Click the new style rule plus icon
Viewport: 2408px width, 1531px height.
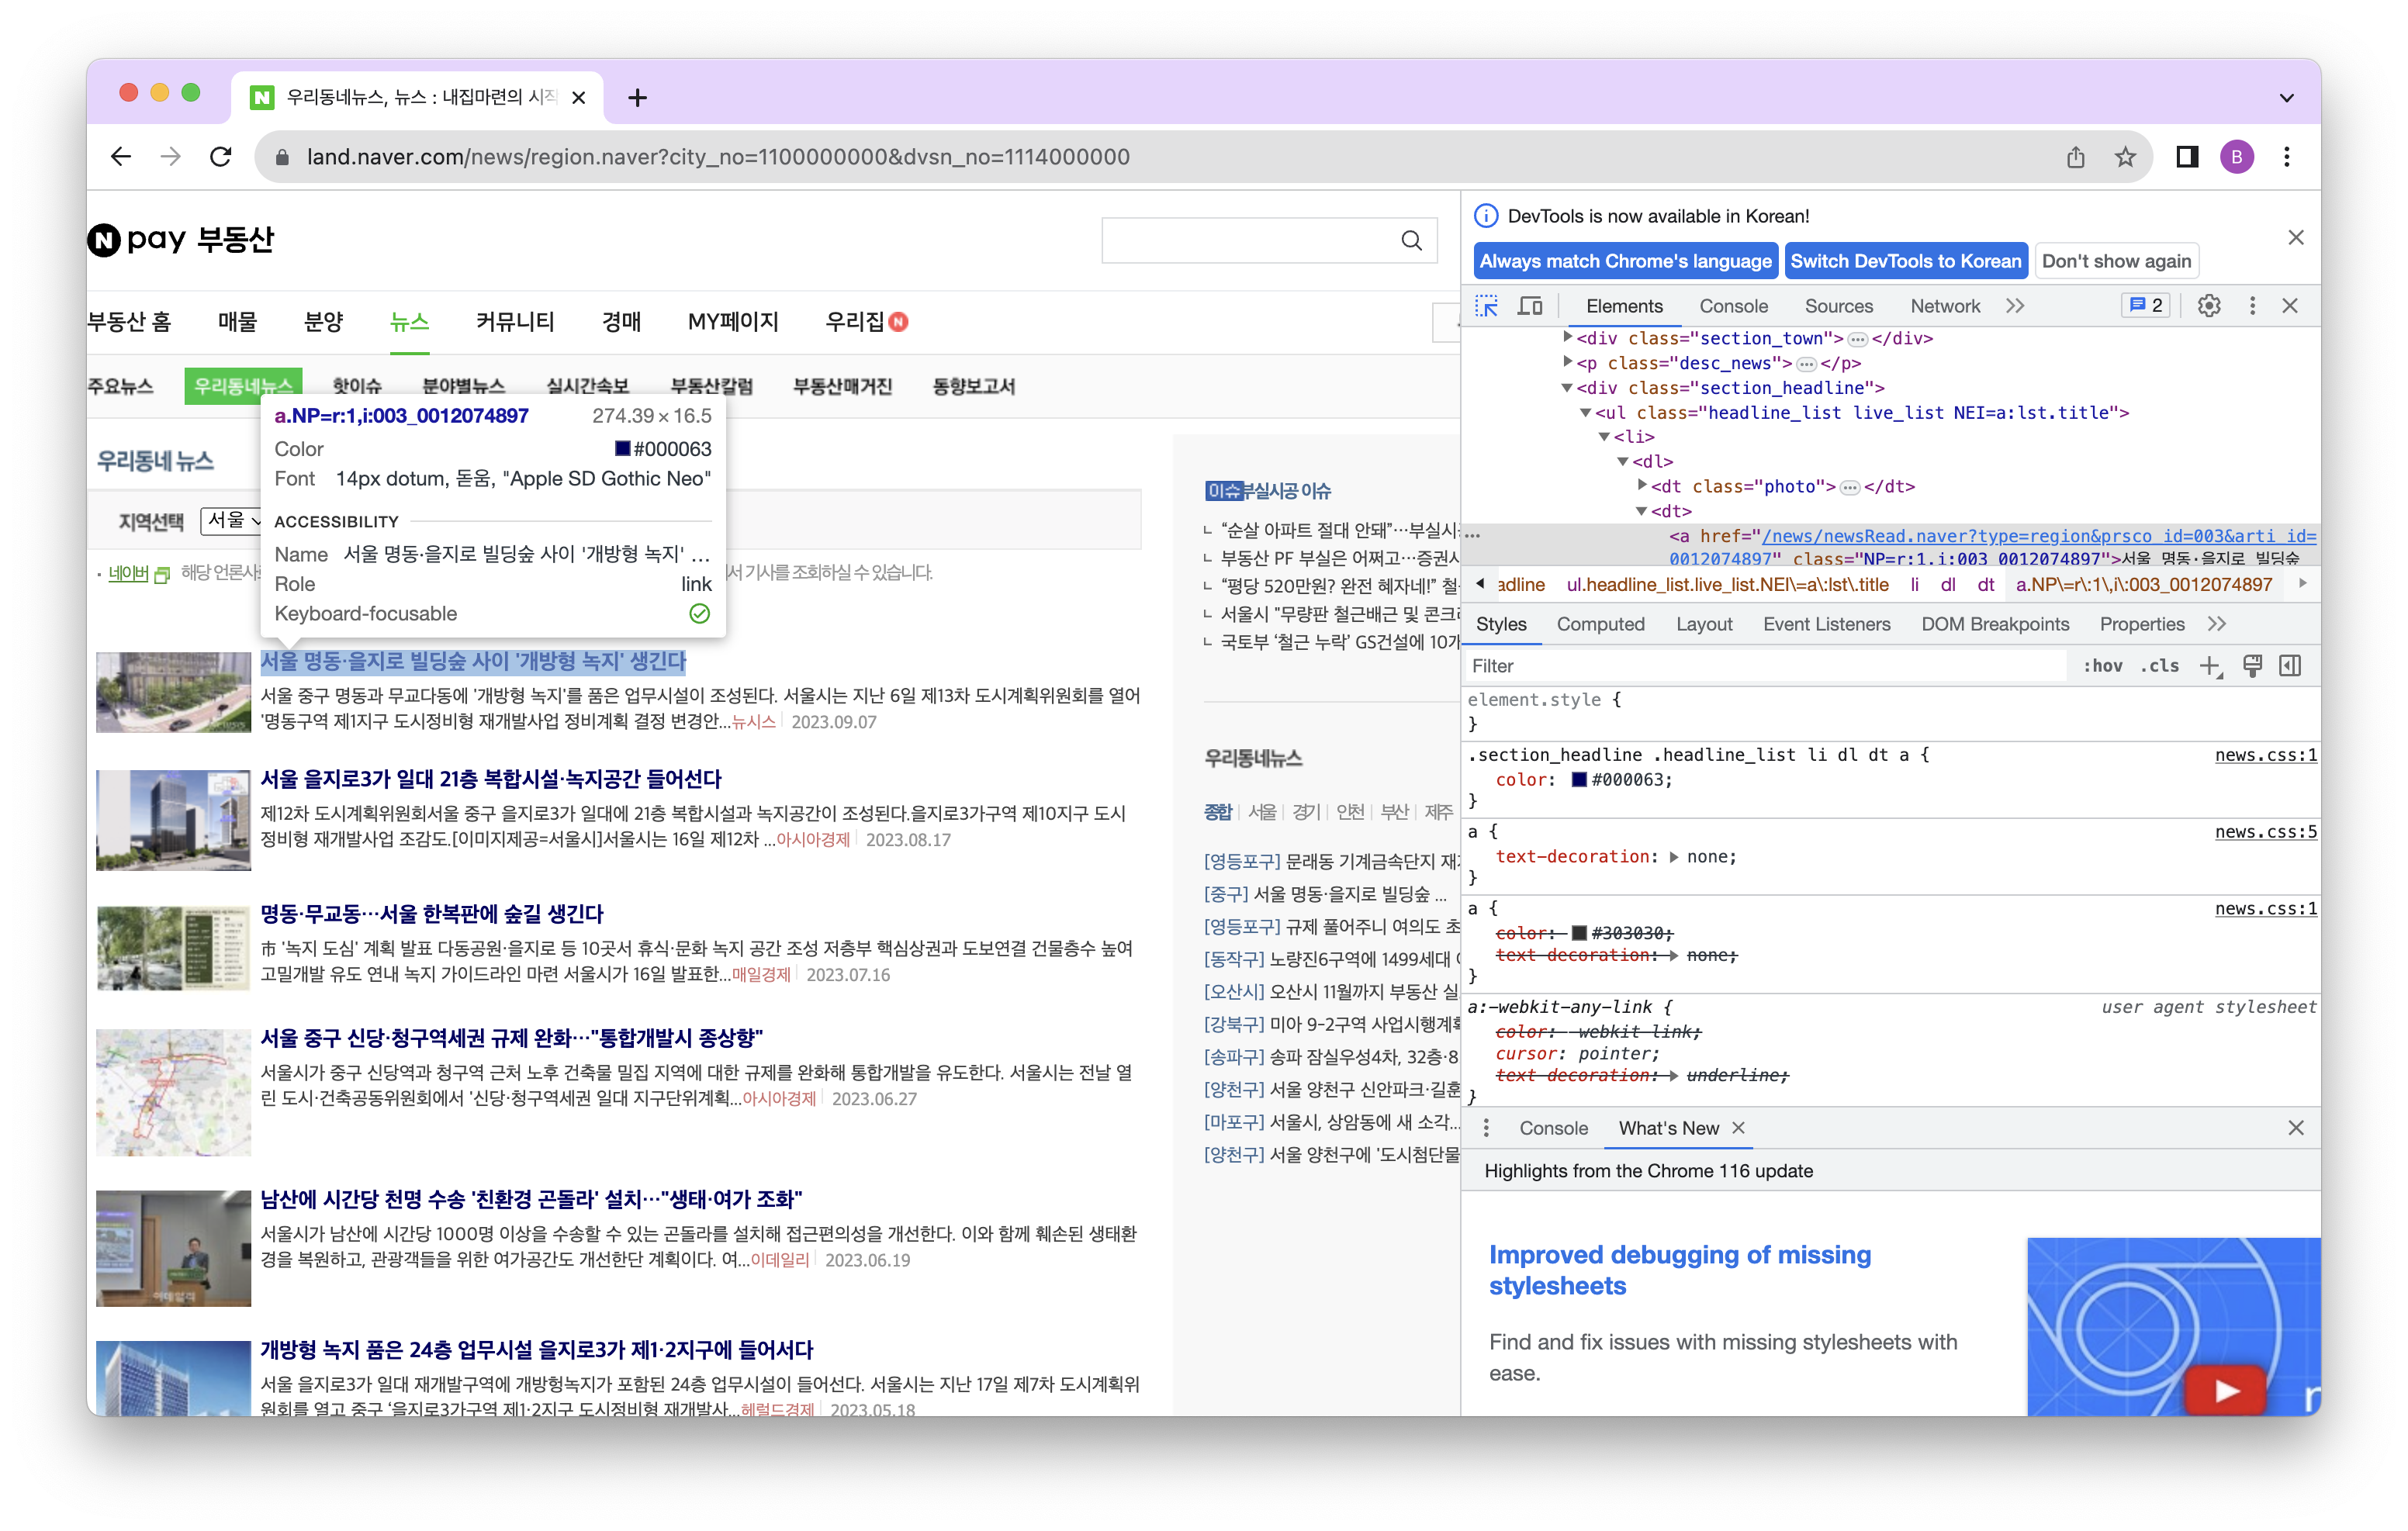2210,666
